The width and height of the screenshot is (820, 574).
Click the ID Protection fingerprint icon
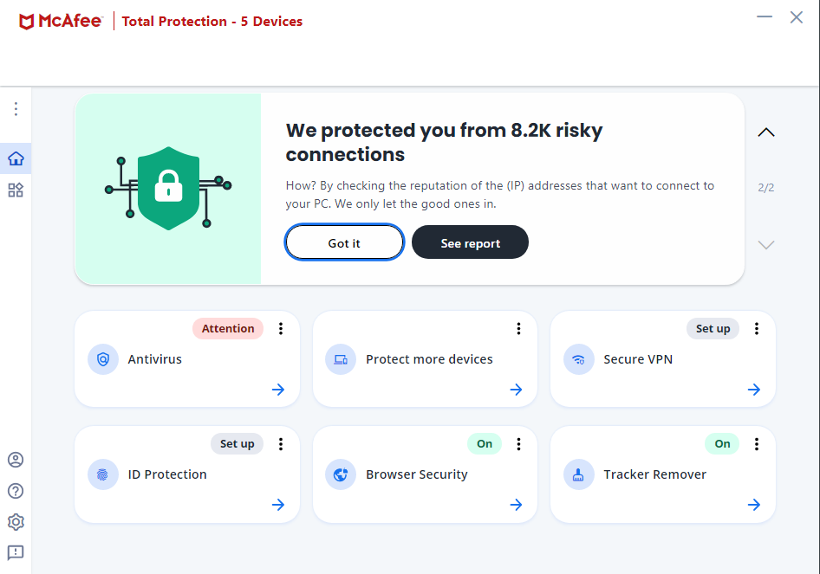(x=103, y=474)
